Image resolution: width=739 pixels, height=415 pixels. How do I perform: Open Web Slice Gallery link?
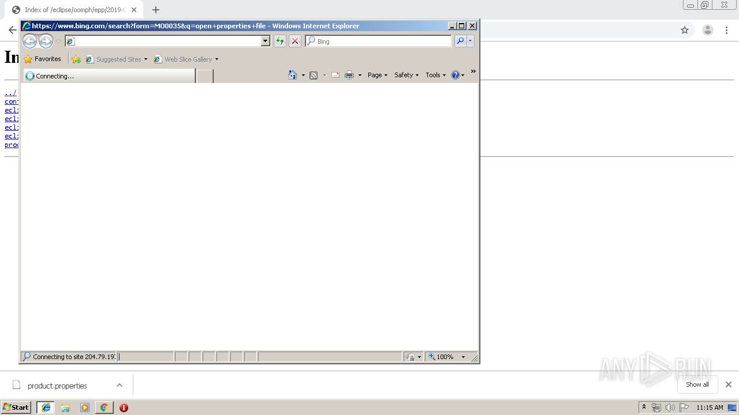183,59
